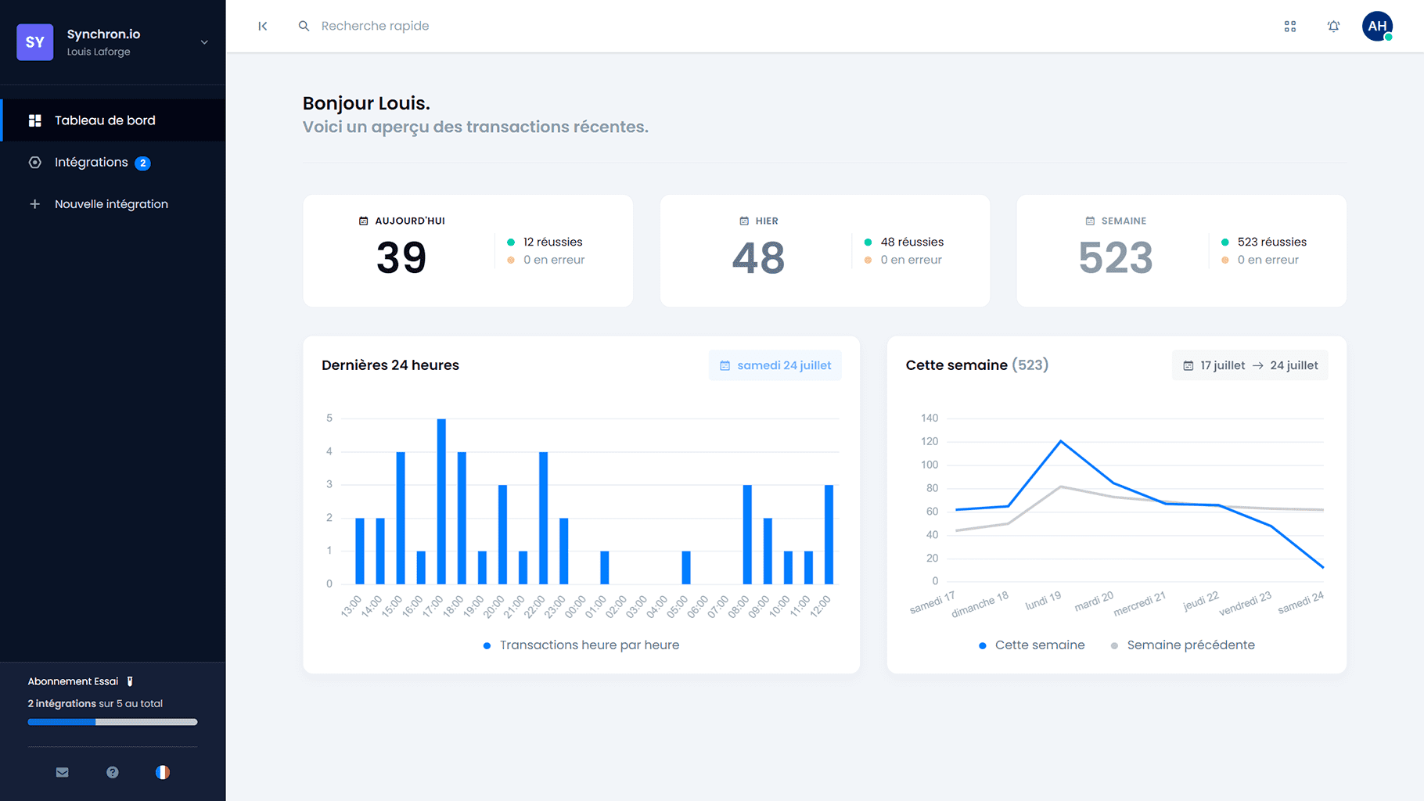Focus the Recherche rapide search field
Image resolution: width=1424 pixels, height=801 pixels.
coord(376,27)
